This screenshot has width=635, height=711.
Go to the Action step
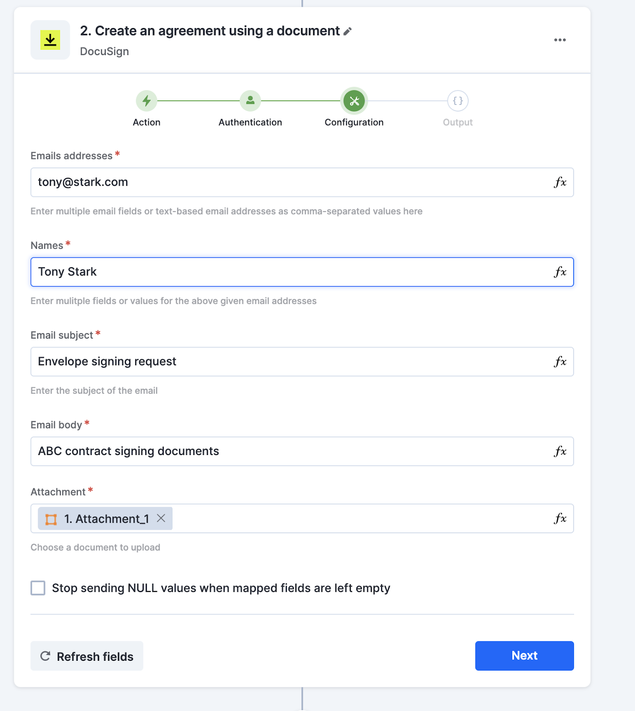point(146,101)
